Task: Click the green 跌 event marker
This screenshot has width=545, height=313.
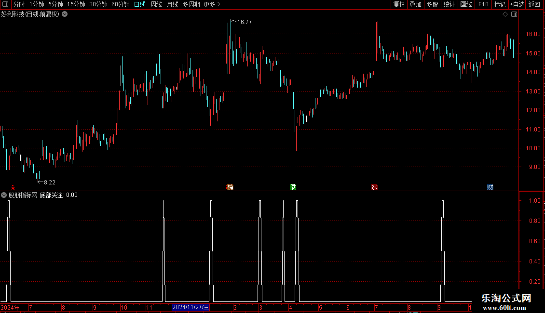Action: [x=293, y=187]
